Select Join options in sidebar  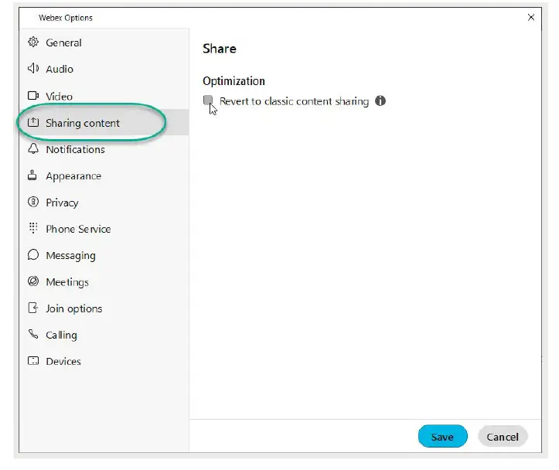tap(104, 308)
